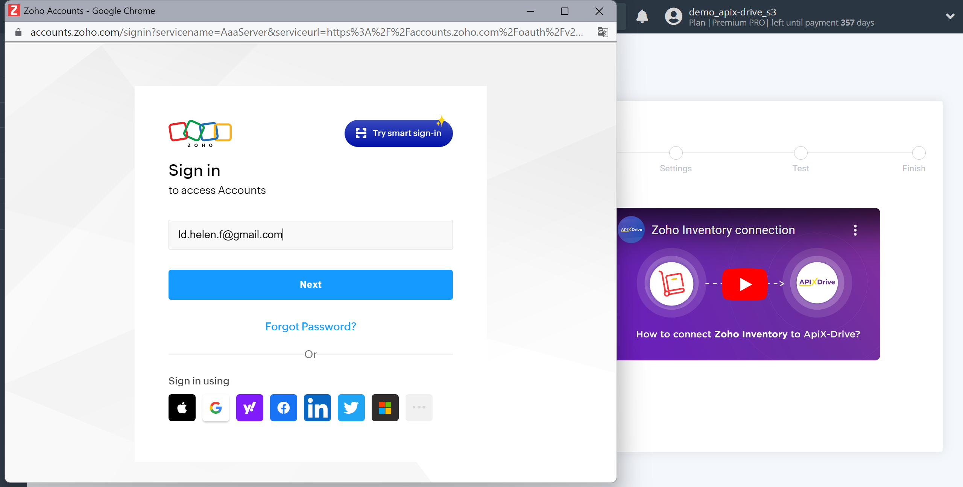The image size is (963, 487).
Task: Click email address input field
Action: (310, 234)
